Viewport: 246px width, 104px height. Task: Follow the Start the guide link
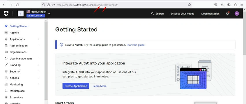[x=136, y=45]
